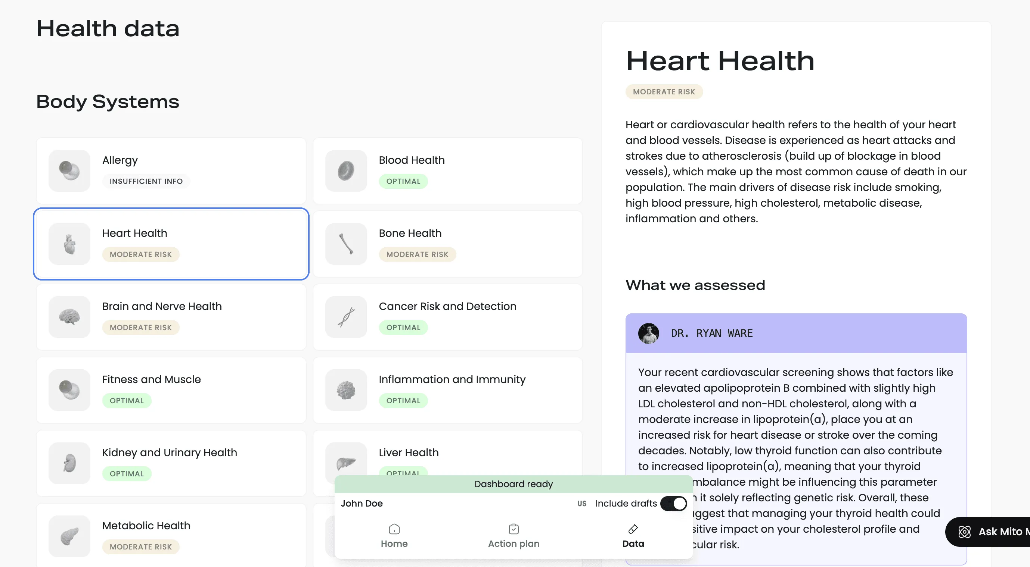
Task: Click the Ask Mito button
Action: click(992, 532)
